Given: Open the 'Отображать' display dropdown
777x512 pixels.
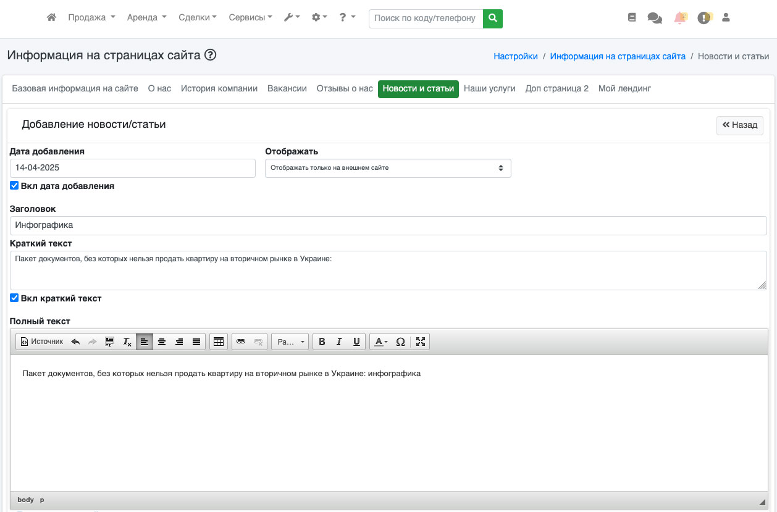Looking at the screenshot, I should 387,168.
